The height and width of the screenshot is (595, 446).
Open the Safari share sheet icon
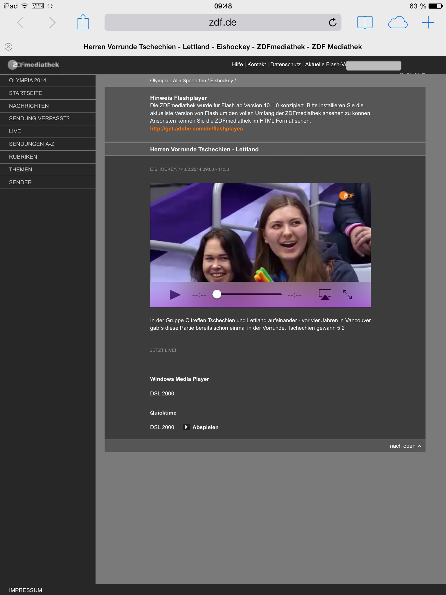tap(83, 22)
